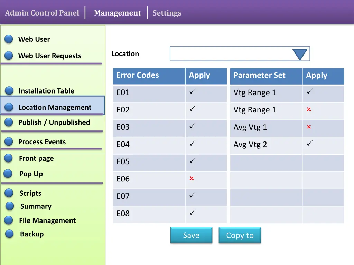Click the Copy to button
This screenshot has width=354, height=265.
[x=240, y=235]
